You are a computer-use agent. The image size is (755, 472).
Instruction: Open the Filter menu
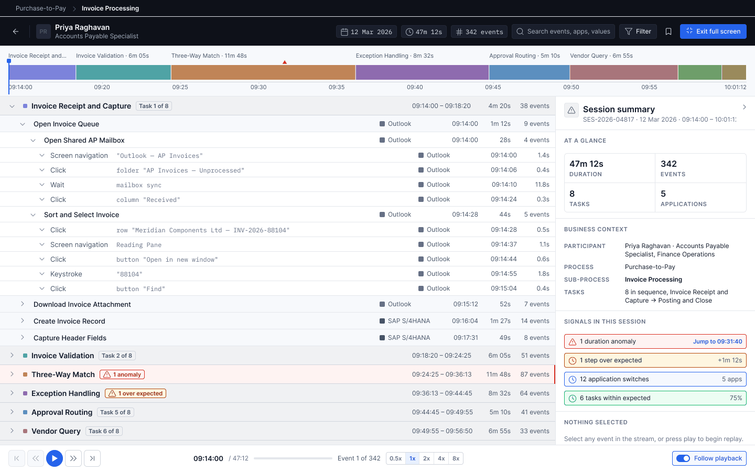pyautogui.click(x=638, y=31)
